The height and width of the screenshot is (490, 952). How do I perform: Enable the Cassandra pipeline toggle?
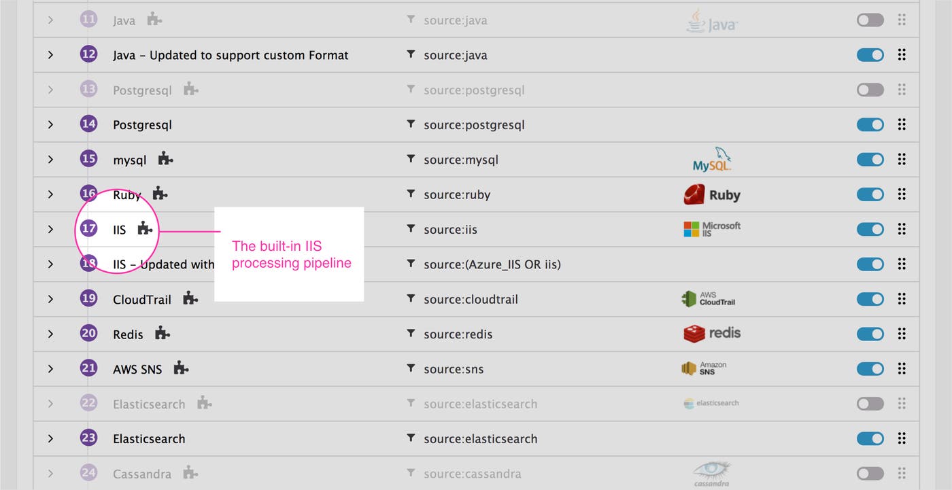(870, 474)
